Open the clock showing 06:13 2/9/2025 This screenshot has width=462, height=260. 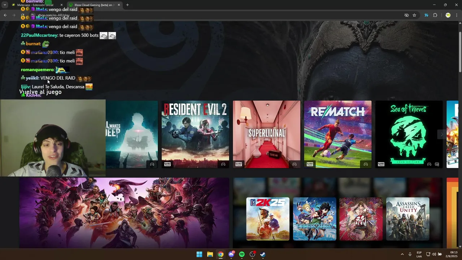452,254
